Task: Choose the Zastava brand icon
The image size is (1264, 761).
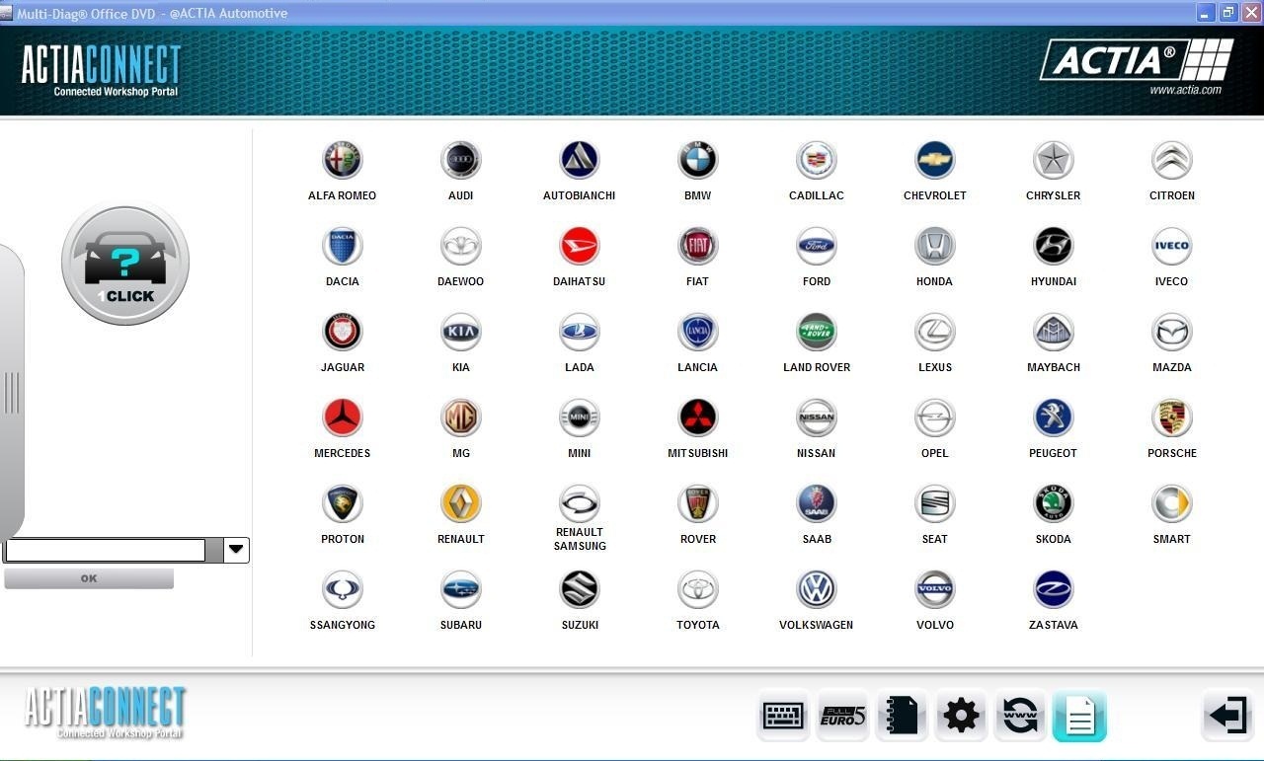Action: pyautogui.click(x=1054, y=589)
